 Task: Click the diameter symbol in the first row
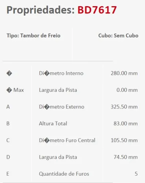(9, 74)
